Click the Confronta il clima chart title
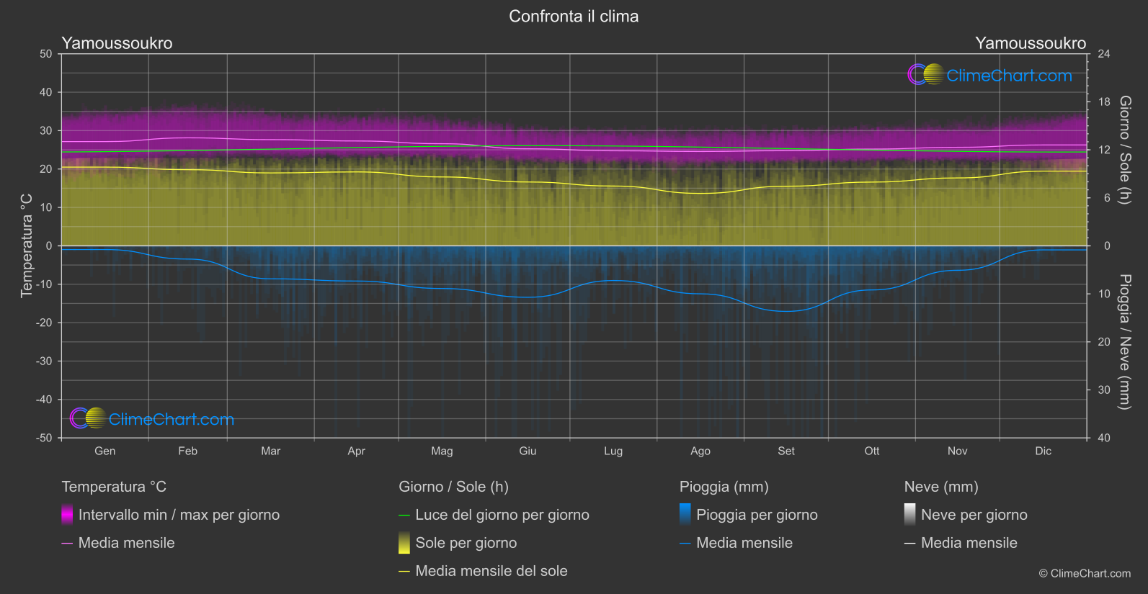 pos(574,16)
